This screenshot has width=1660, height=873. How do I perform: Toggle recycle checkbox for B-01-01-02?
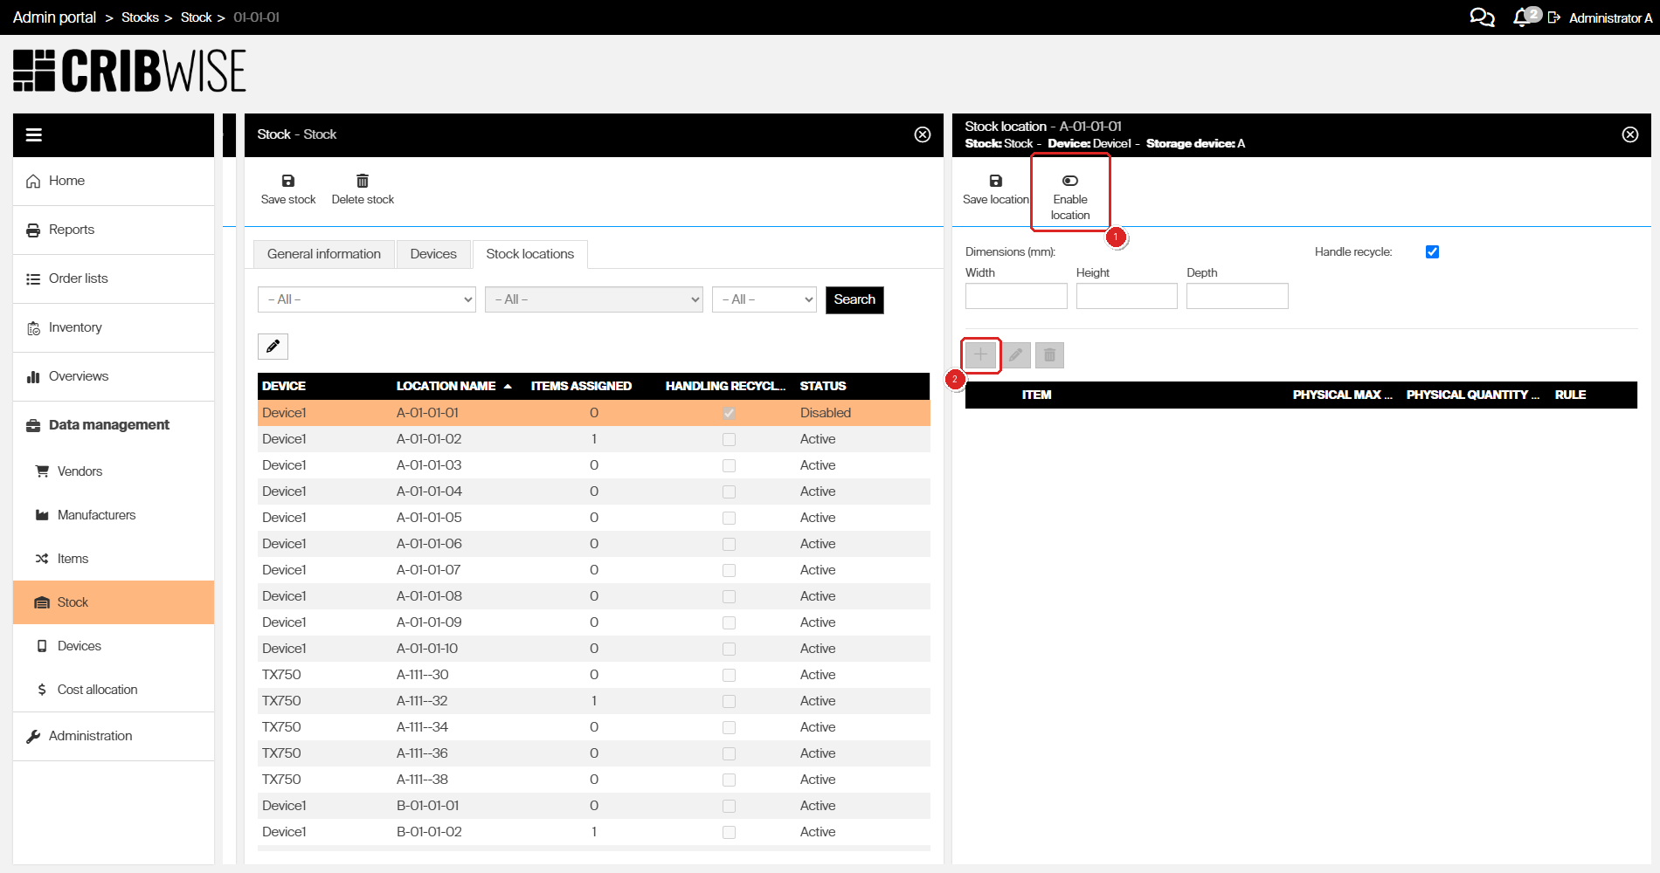pos(729,832)
